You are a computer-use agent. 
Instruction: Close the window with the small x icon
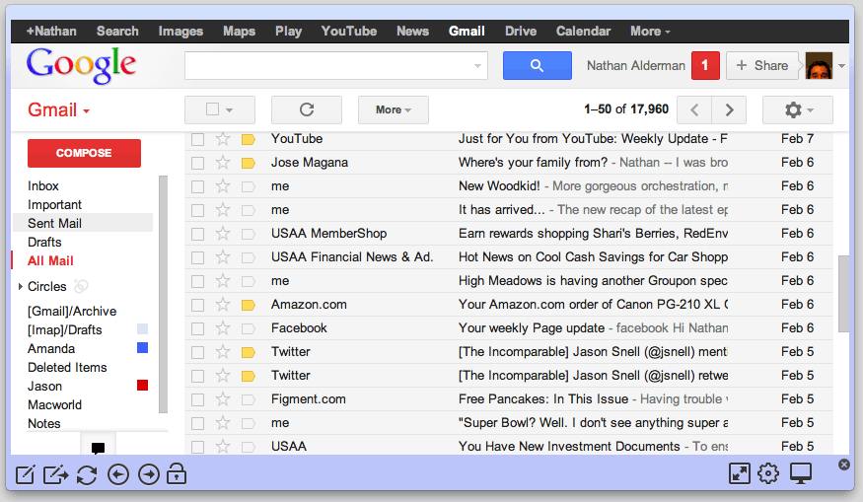click(x=843, y=465)
